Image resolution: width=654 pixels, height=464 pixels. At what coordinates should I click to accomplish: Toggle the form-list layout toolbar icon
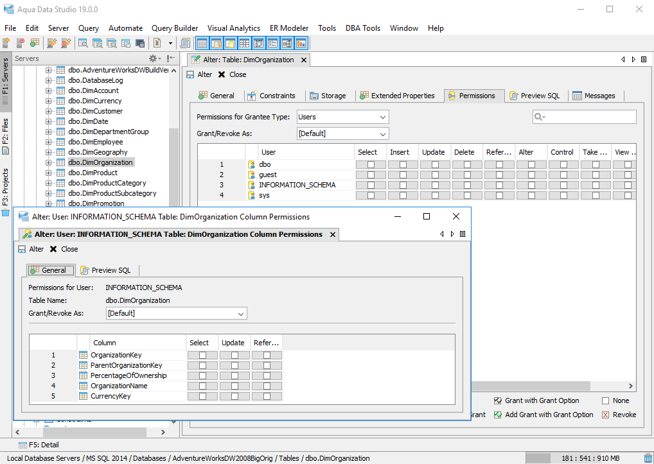pos(272,43)
